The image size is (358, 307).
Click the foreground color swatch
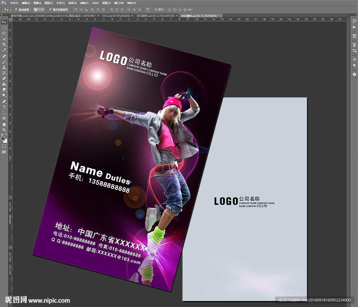coord(3,138)
